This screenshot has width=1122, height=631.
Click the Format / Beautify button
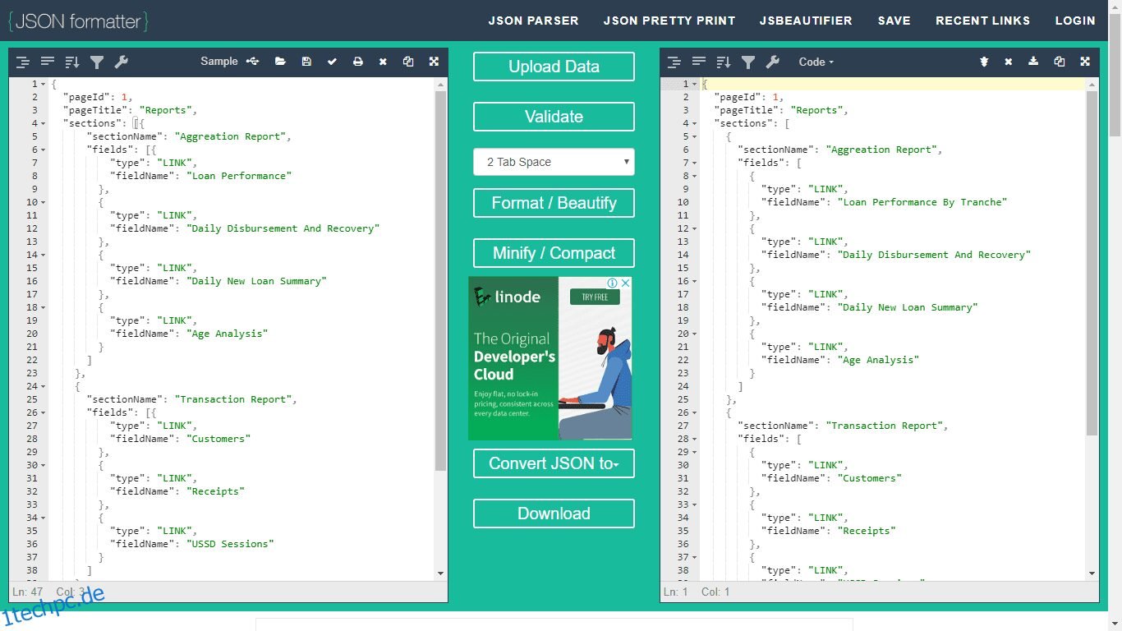click(x=553, y=203)
